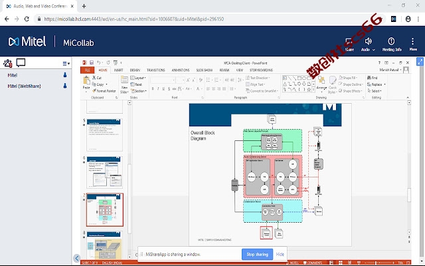Image resolution: width=425 pixels, height=266 pixels.
Task: Select slide 7 thumbnail
Action: [x=105, y=210]
